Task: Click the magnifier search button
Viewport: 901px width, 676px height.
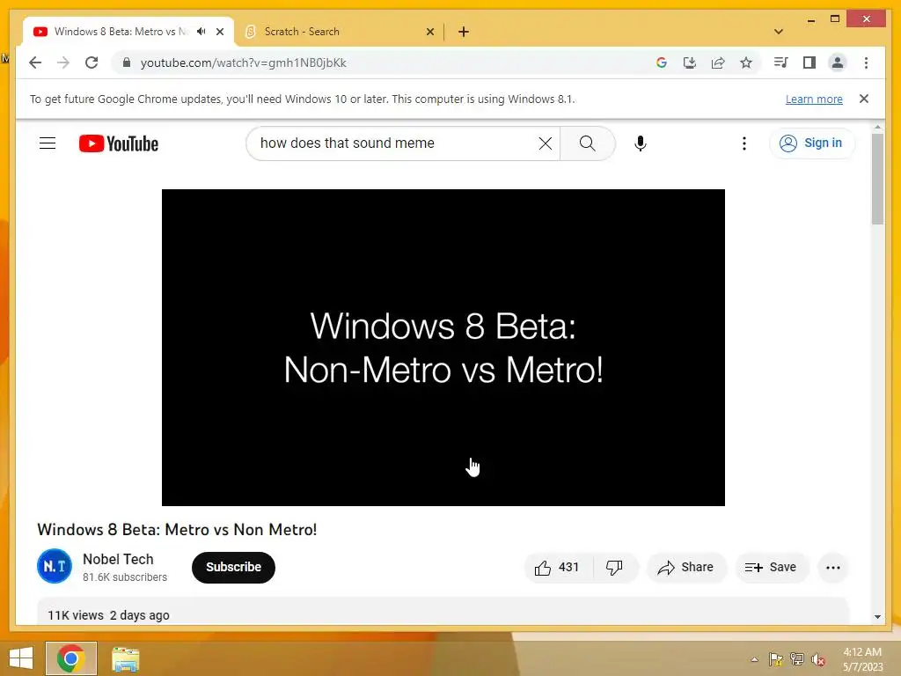Action: coord(587,143)
